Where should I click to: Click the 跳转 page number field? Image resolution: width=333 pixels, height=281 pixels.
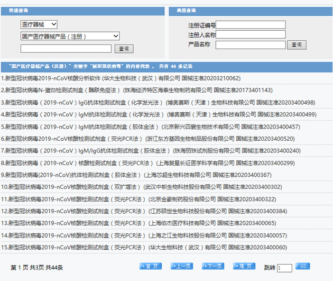[x=284, y=268]
